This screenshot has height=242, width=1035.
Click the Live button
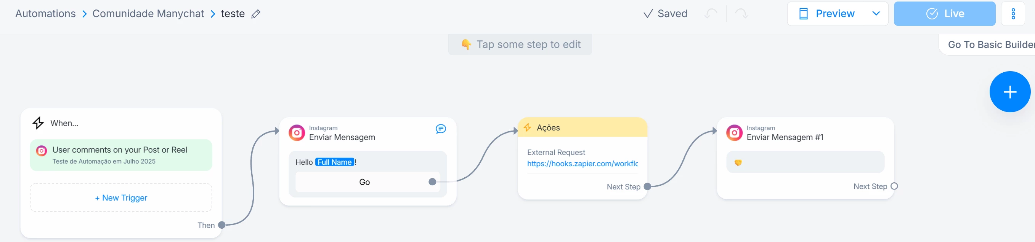(x=944, y=14)
